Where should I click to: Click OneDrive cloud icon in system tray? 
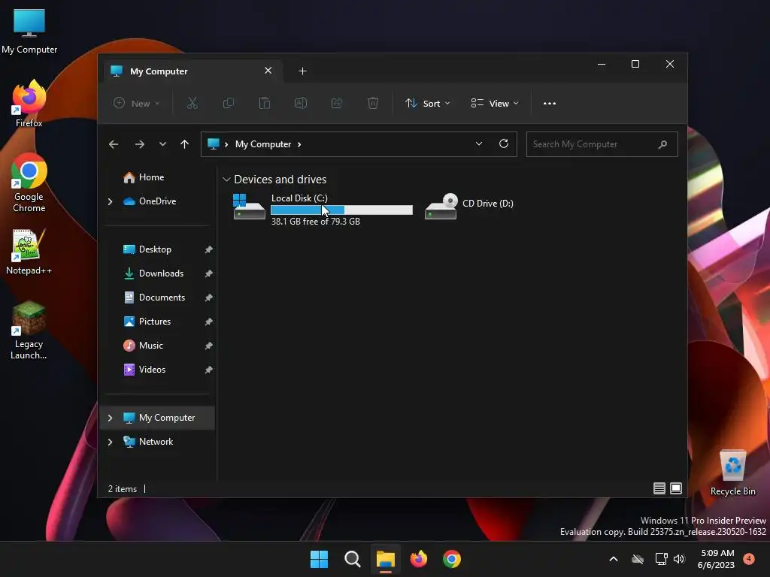click(x=638, y=559)
